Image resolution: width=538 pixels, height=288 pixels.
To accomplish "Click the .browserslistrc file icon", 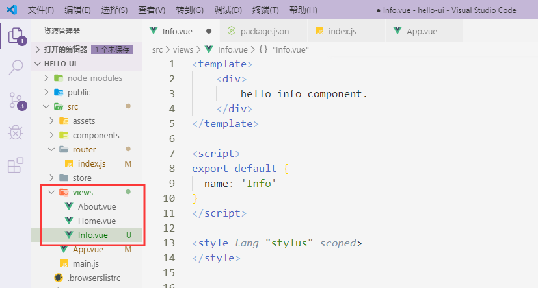I will coord(59,278).
